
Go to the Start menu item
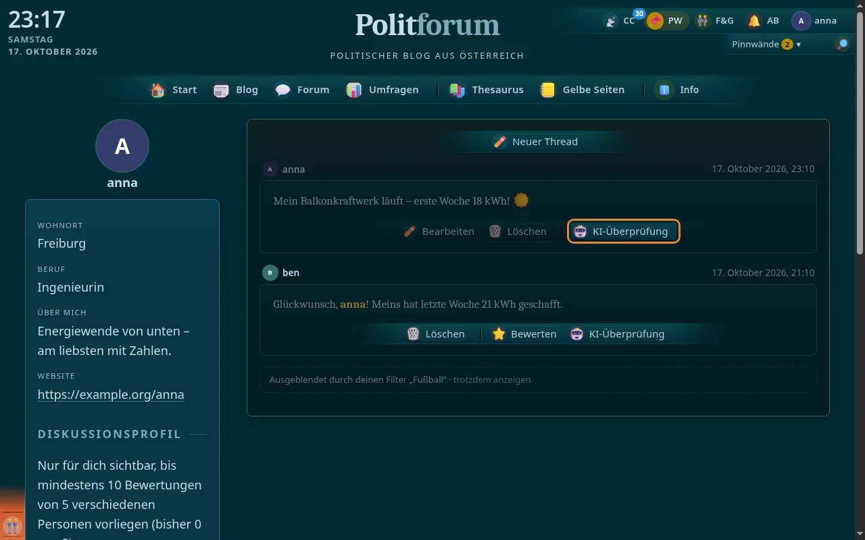(174, 90)
